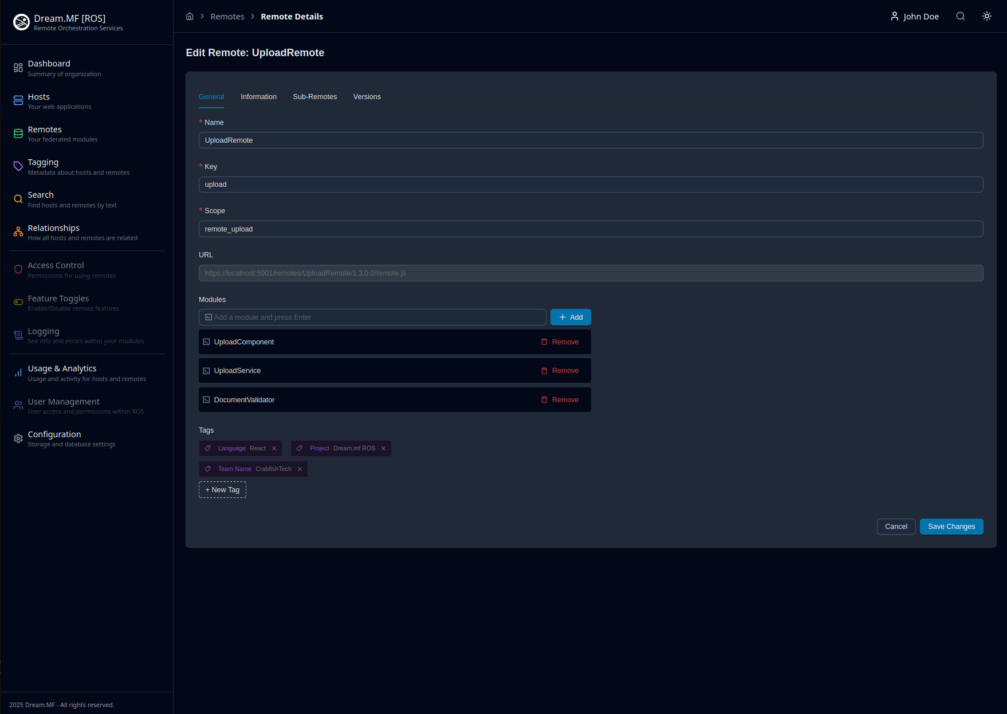Viewport: 1007px width, 714px height.
Task: Open search via the header magnifier icon
Action: pyautogui.click(x=960, y=17)
